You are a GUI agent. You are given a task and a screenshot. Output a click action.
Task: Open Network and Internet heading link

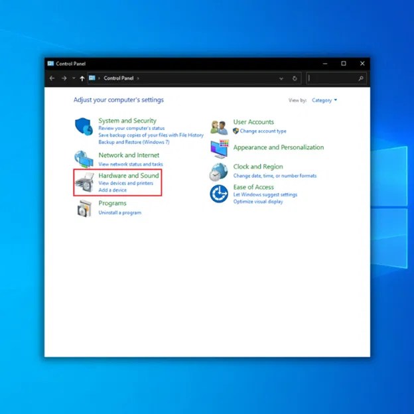tap(129, 155)
